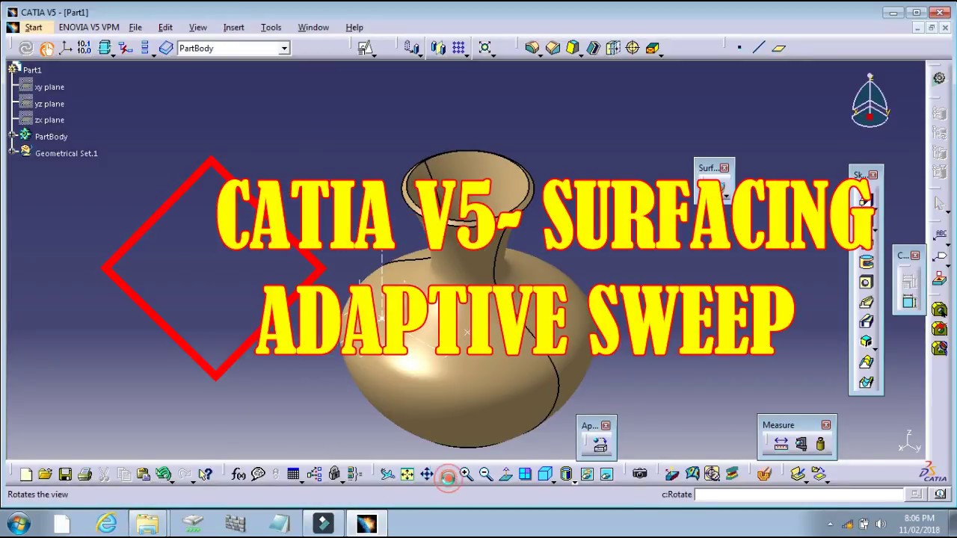Select Part1 root in the tree
This screenshot has height=538, width=957.
[x=32, y=70]
